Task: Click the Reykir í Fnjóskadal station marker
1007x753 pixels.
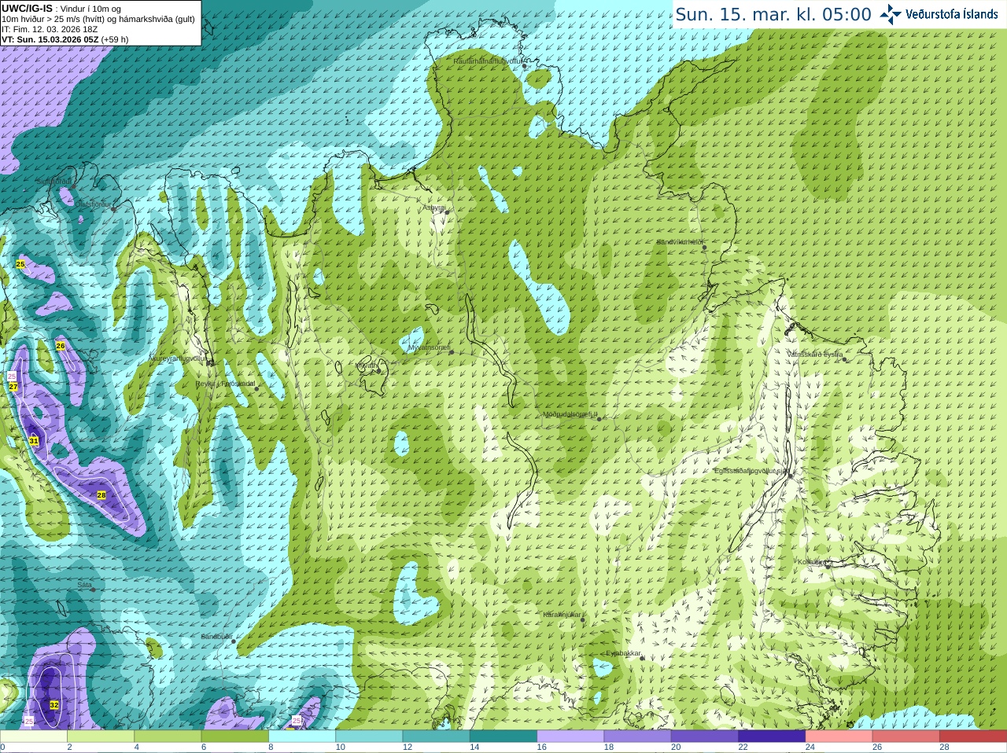Action: pos(256,388)
